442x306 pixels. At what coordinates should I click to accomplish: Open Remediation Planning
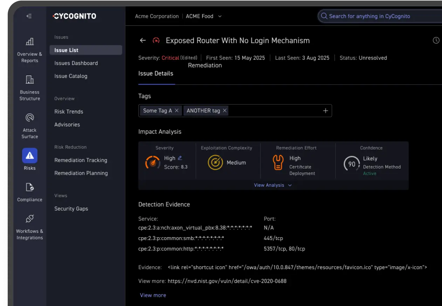pos(81,173)
